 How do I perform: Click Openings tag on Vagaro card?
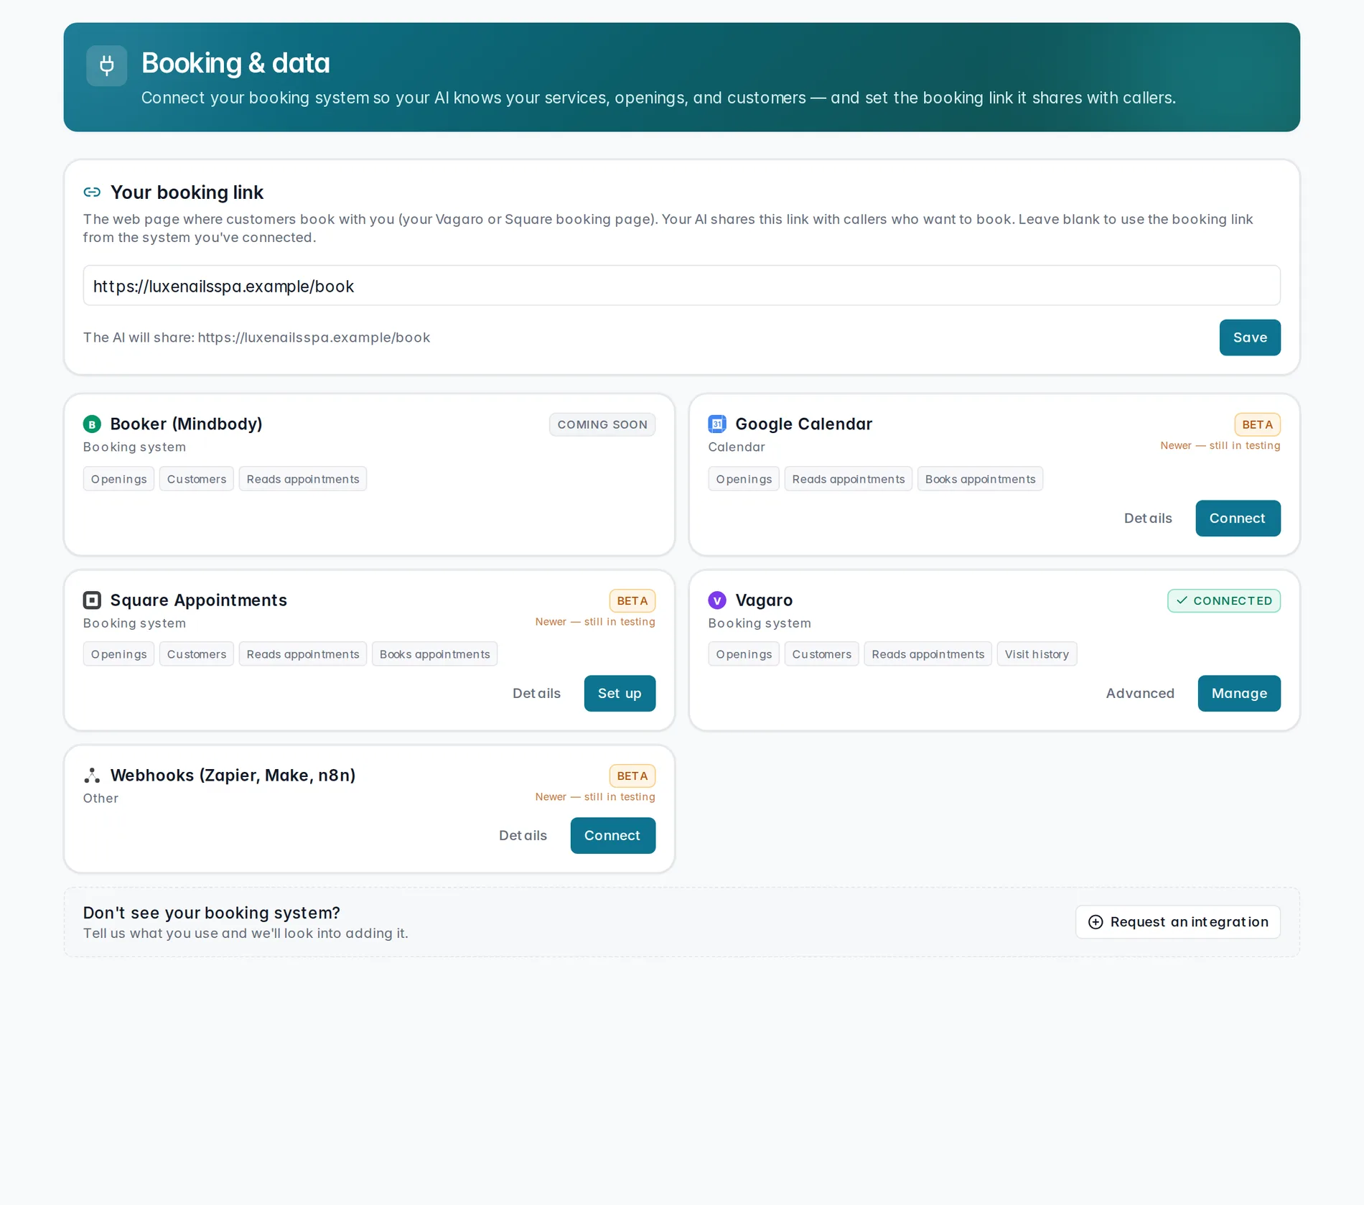pyautogui.click(x=744, y=654)
